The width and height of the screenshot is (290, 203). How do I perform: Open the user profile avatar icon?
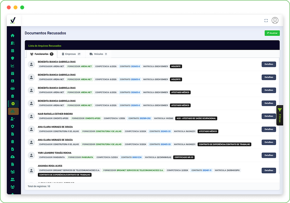click(x=275, y=20)
